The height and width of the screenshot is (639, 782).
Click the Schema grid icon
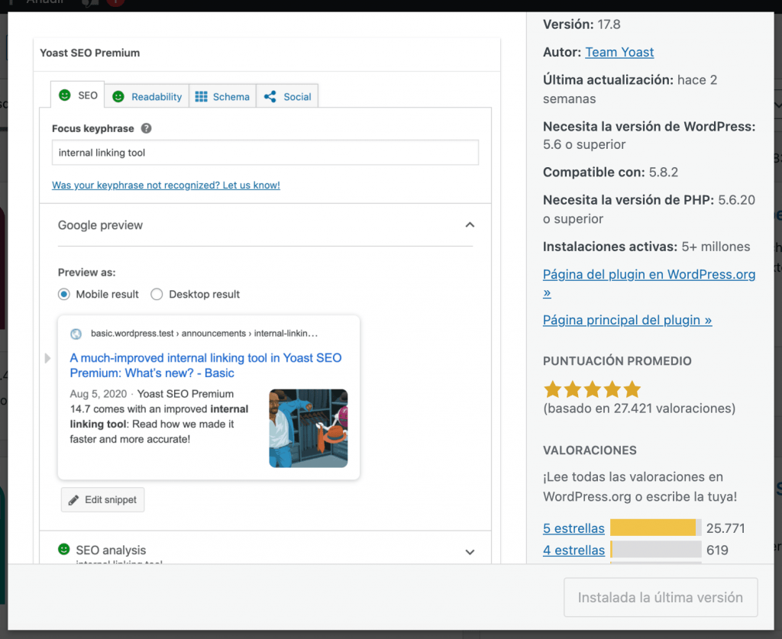[x=201, y=97]
